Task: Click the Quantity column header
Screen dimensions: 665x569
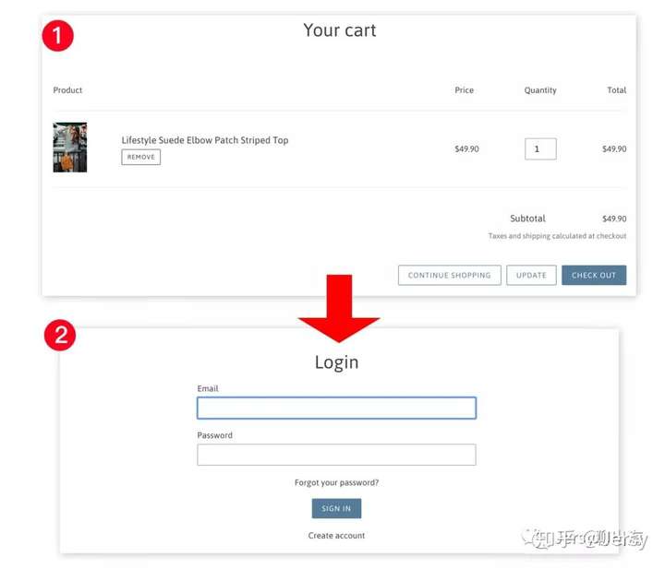Action: 540,90
